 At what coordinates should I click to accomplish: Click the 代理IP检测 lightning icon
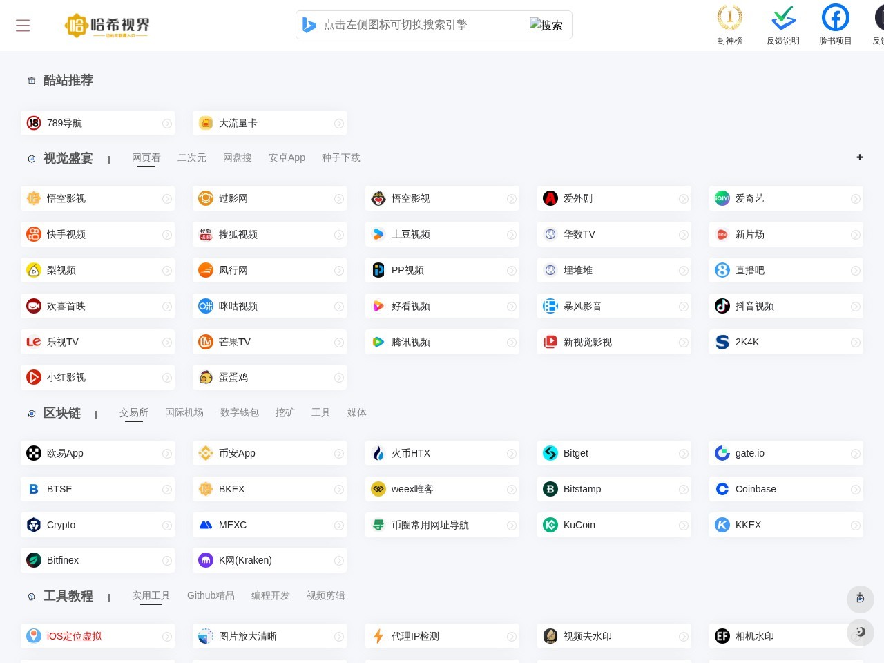(378, 636)
